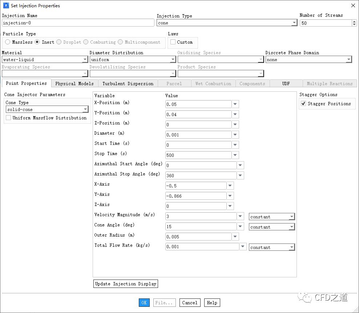Click arrow icon next to X-Position value
The image size is (359, 313).
pos(235,104)
